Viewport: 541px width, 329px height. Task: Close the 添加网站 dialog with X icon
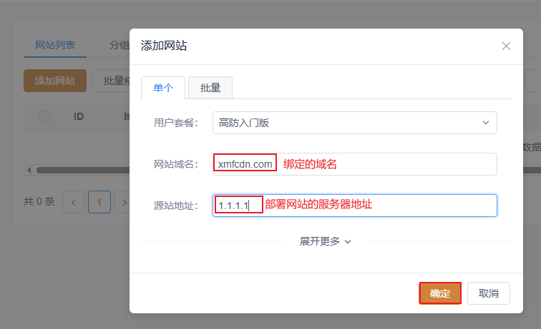[x=506, y=46]
